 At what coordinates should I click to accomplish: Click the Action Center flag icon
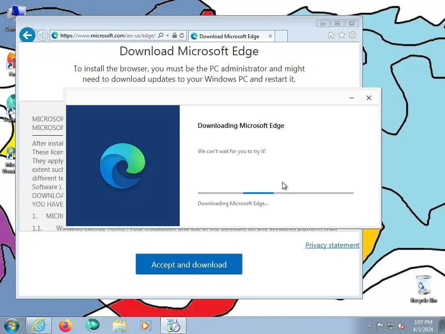380,326
